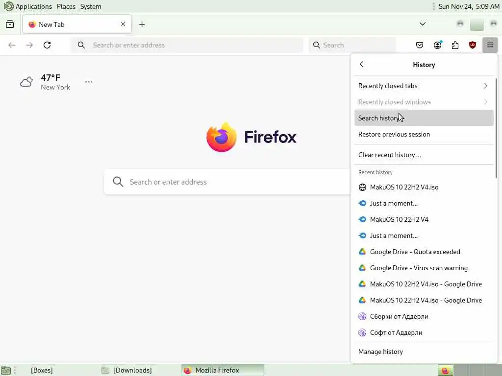Click the New York weather widget
Screen dimensions: 502x376
point(45,82)
